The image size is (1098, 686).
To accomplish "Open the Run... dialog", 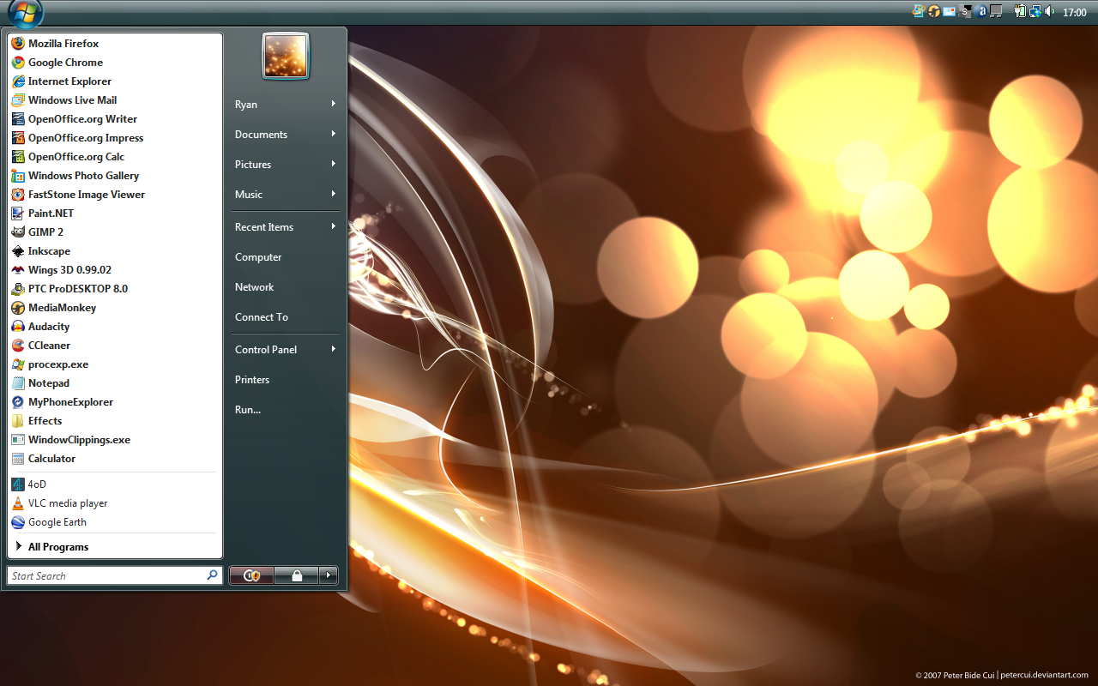I will coord(286,410).
